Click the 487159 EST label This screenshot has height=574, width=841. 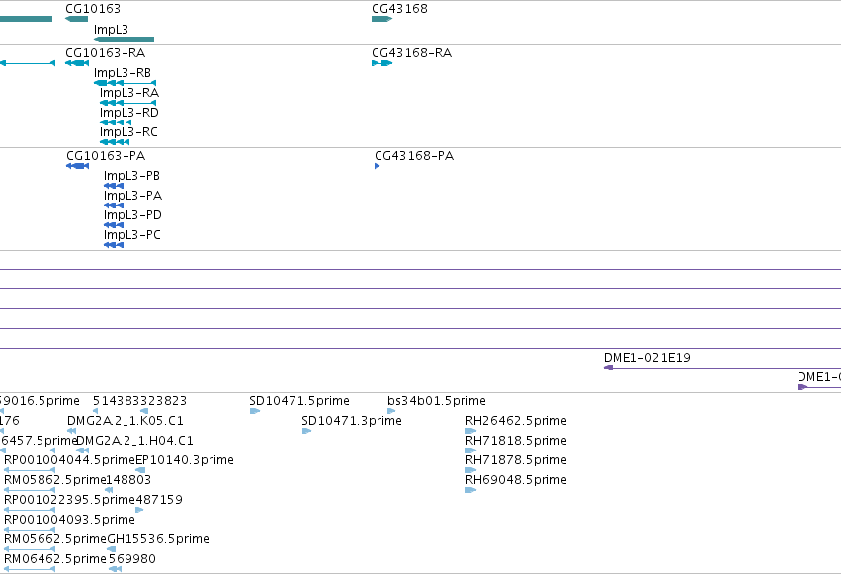(x=159, y=500)
